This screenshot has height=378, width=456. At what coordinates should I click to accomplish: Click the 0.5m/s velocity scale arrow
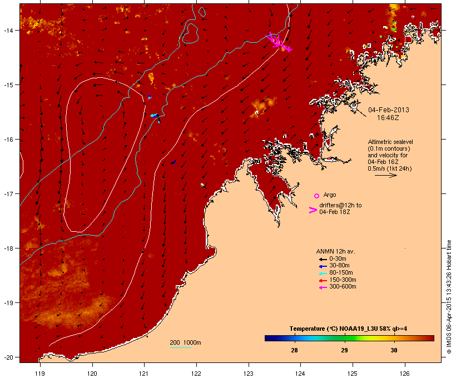click(385, 175)
